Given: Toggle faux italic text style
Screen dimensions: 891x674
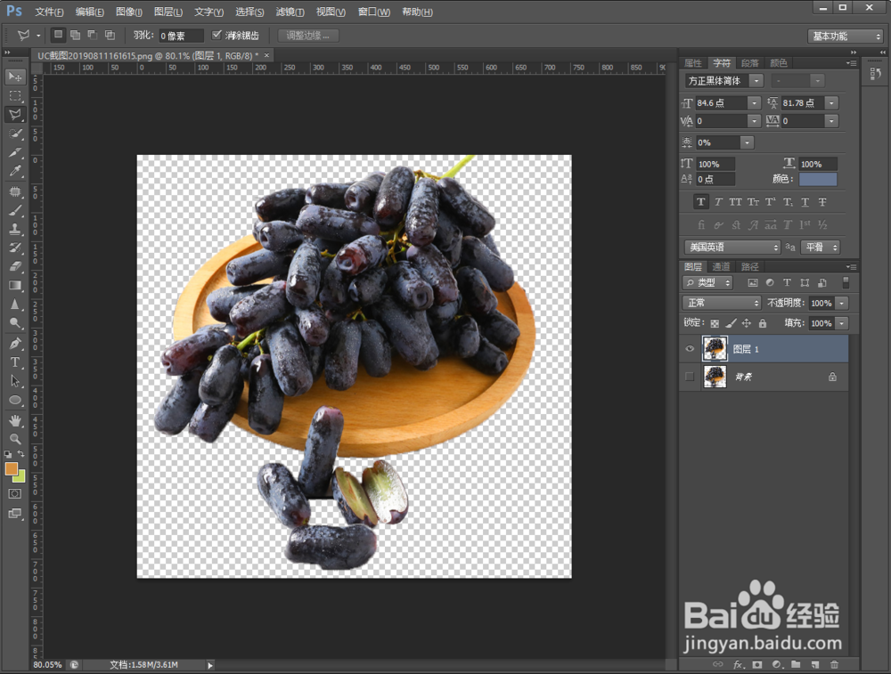Looking at the screenshot, I should [x=718, y=201].
